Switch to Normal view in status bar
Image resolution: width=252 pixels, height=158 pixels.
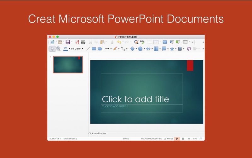point(177,139)
